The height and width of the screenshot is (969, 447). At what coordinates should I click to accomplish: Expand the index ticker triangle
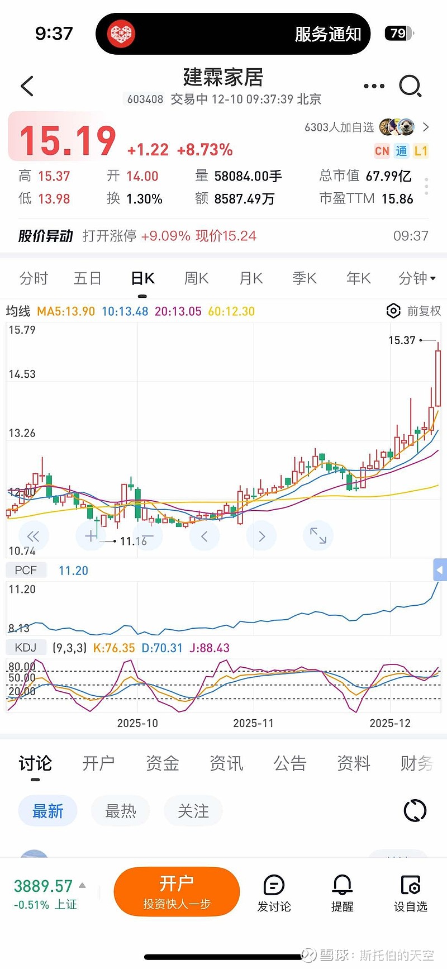point(82,885)
